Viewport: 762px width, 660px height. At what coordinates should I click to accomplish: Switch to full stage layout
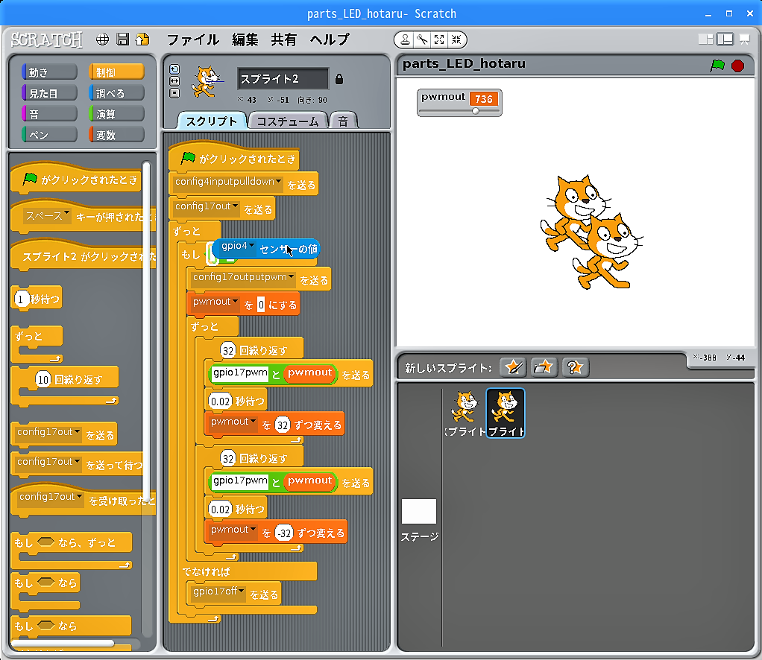tap(725, 39)
